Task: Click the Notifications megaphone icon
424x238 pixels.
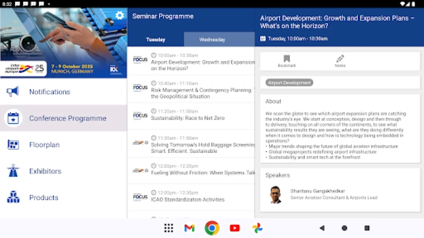Action: click(x=13, y=92)
